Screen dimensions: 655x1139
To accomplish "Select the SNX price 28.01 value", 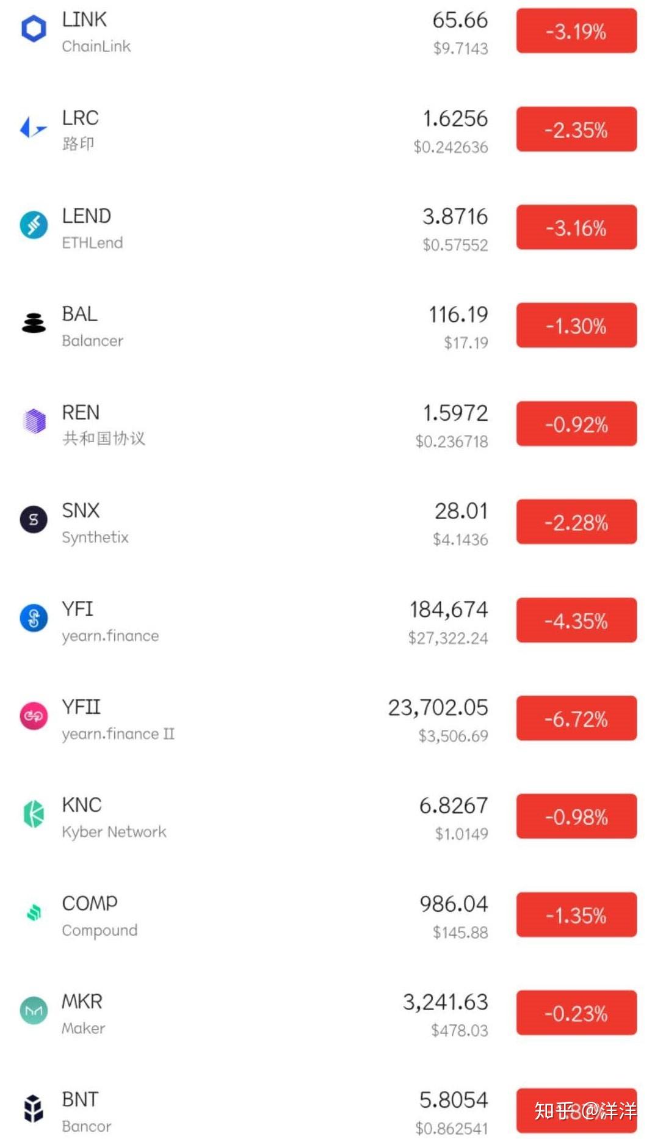I will click(x=461, y=511).
